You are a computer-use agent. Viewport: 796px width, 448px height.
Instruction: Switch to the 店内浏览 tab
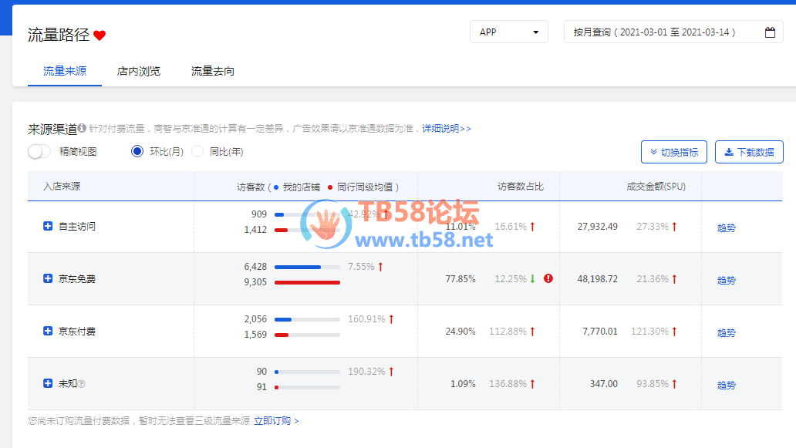click(x=139, y=71)
